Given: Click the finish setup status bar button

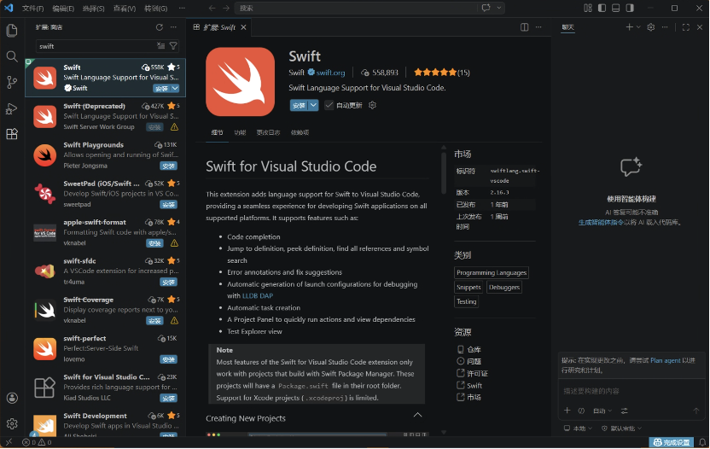Looking at the screenshot, I should 671,442.
